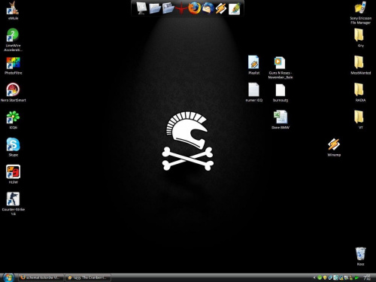376x282 pixels.
Task: Click the taskbar clock
Action: pos(367,277)
